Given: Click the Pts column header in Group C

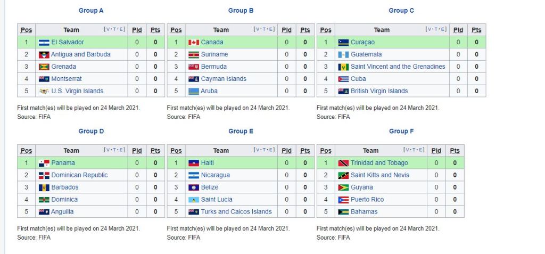Looking at the screenshot, I should (x=476, y=30).
